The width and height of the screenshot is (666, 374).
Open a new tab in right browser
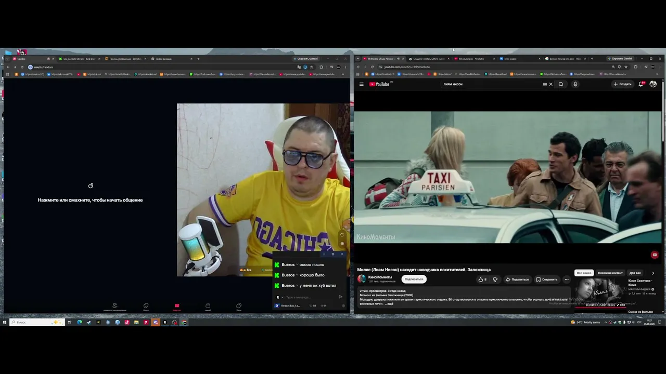coord(591,59)
